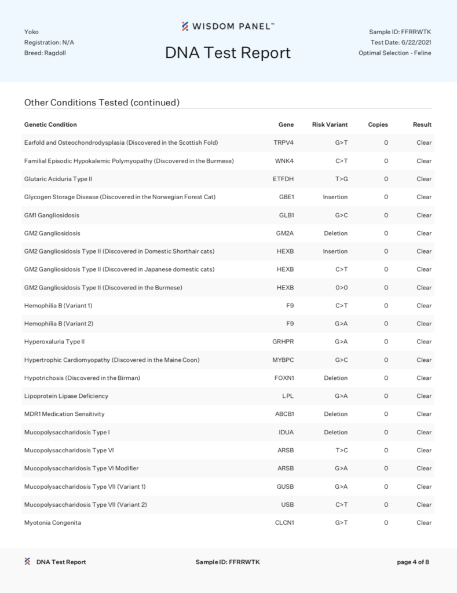Viewport: 457px width, 593px height.
Task: Click the footer DNA helix logo icon
Action: point(27,562)
